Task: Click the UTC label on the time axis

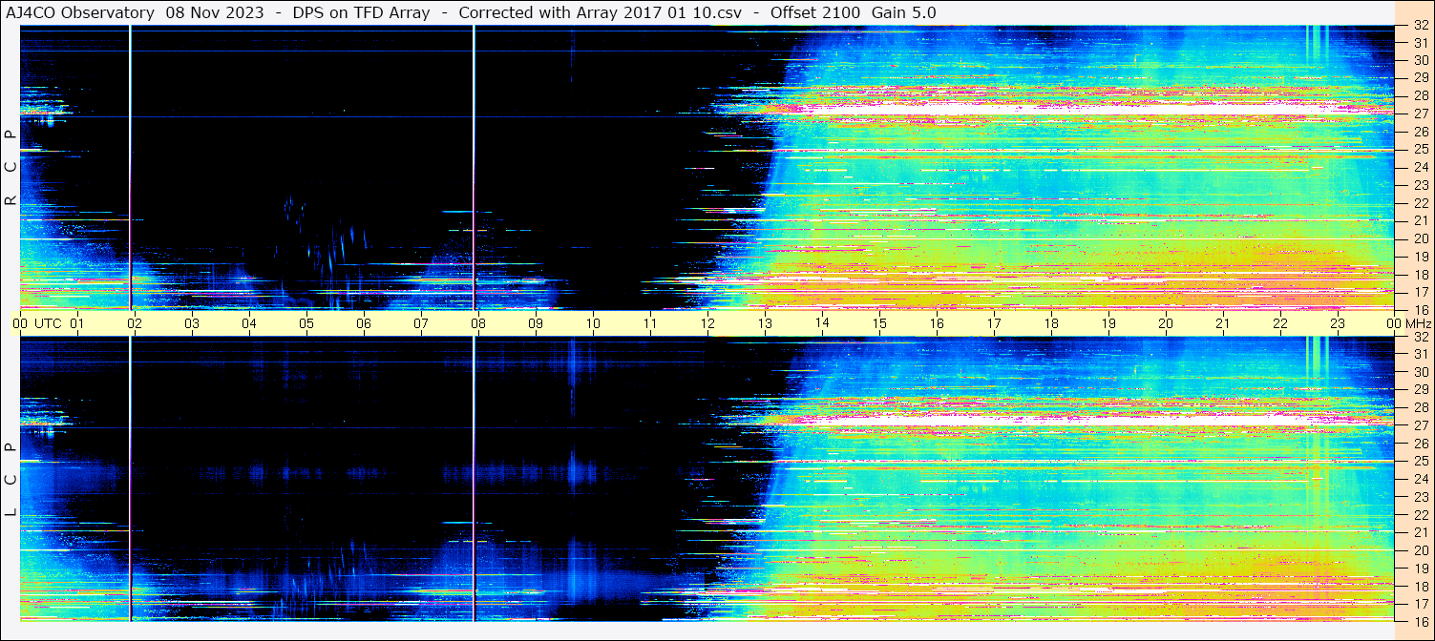Action: pos(49,323)
